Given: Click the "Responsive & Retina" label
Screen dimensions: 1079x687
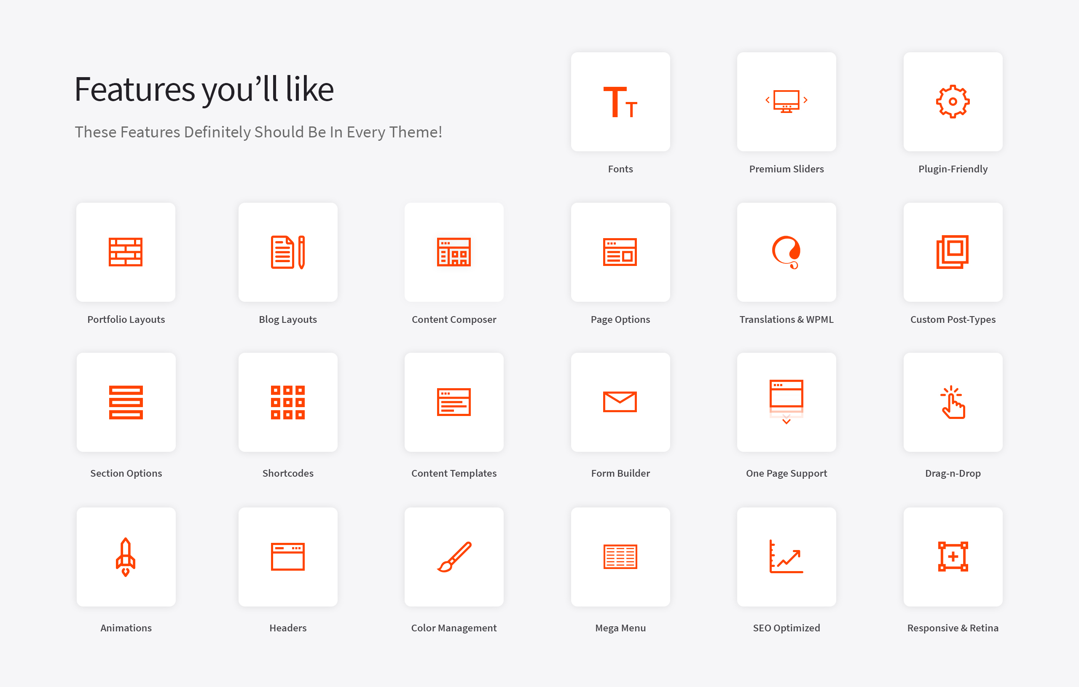Looking at the screenshot, I should (953, 628).
